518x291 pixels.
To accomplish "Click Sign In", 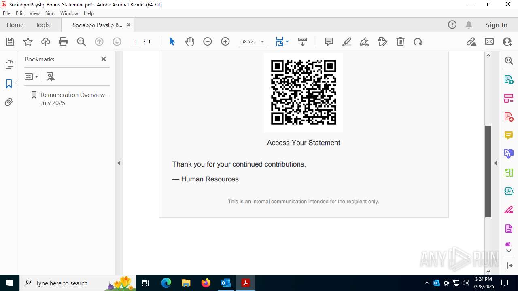I will (496, 25).
